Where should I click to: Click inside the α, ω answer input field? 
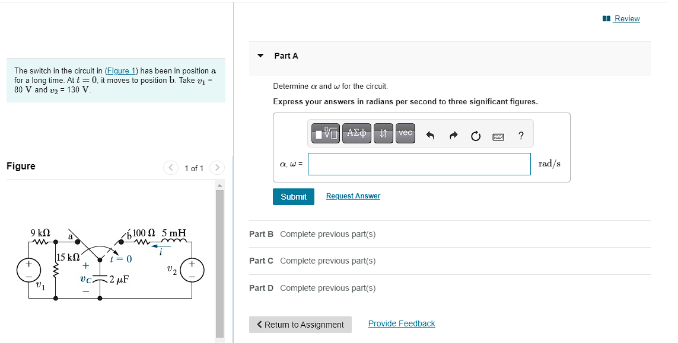(x=419, y=164)
